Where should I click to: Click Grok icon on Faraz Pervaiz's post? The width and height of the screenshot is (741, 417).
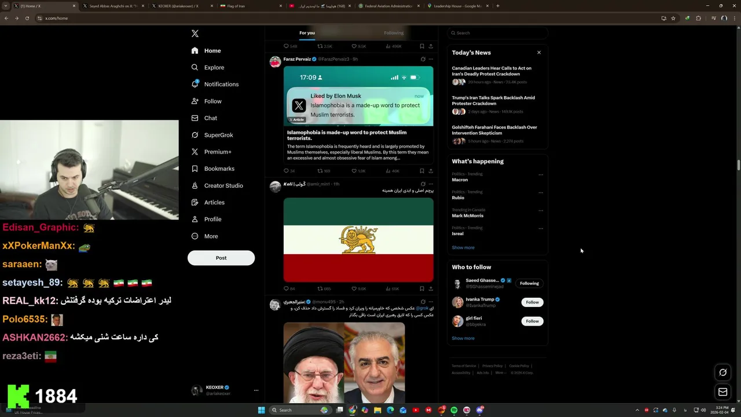[423, 59]
